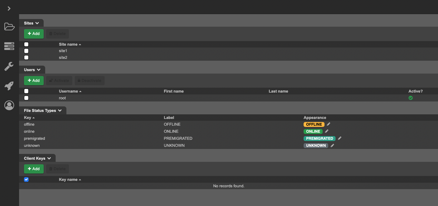Click pencil icon next to UNKNOWN badge
Viewport: 438px width, 206px height.
[x=332, y=145]
